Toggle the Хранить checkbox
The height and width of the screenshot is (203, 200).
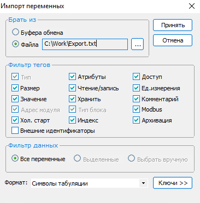[x=72, y=99]
